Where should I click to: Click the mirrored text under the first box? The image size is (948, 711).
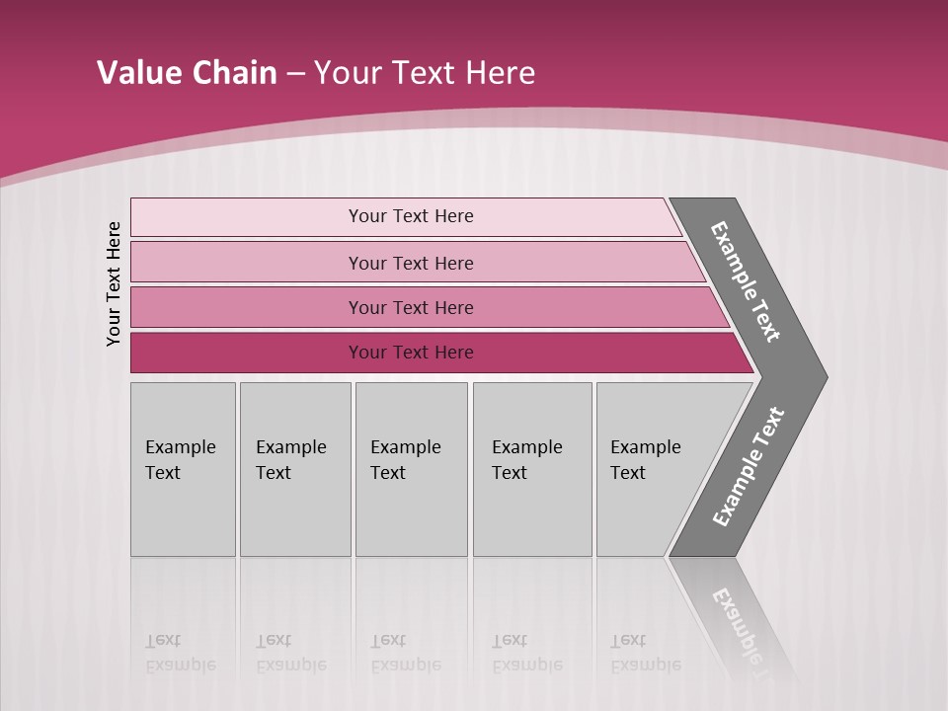coord(181,654)
